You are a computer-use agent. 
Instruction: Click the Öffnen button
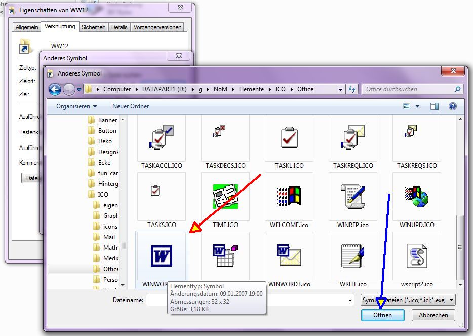[x=382, y=315]
